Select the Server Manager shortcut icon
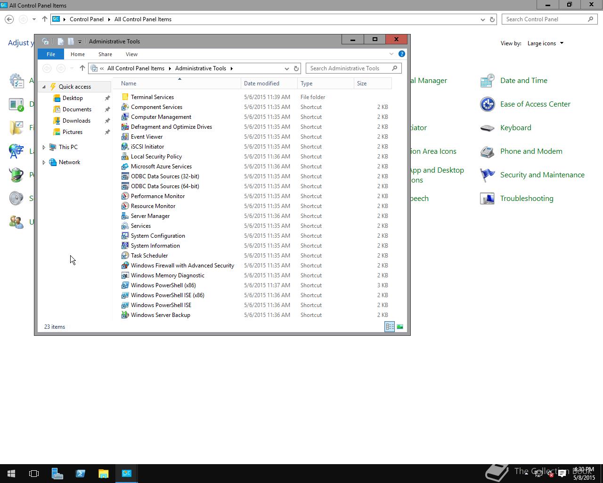The width and height of the screenshot is (603, 483). [125, 216]
